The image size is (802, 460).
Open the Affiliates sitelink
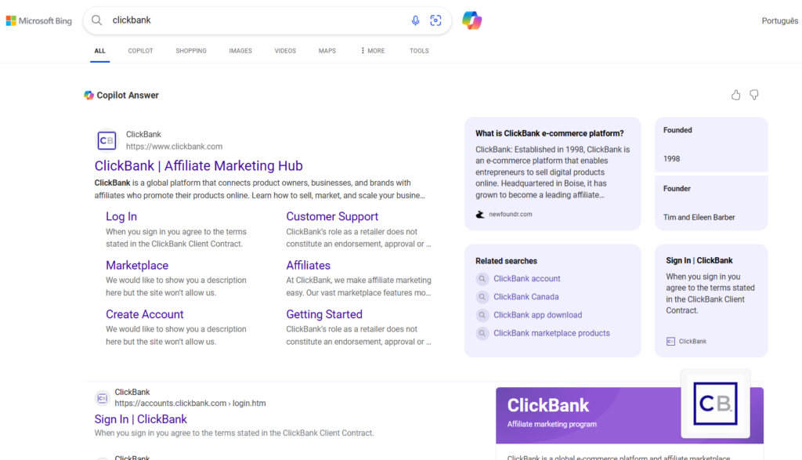pyautogui.click(x=308, y=266)
